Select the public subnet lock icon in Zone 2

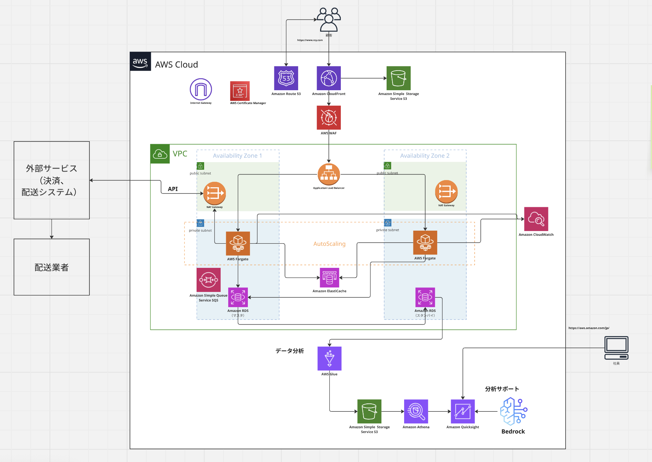click(x=388, y=166)
